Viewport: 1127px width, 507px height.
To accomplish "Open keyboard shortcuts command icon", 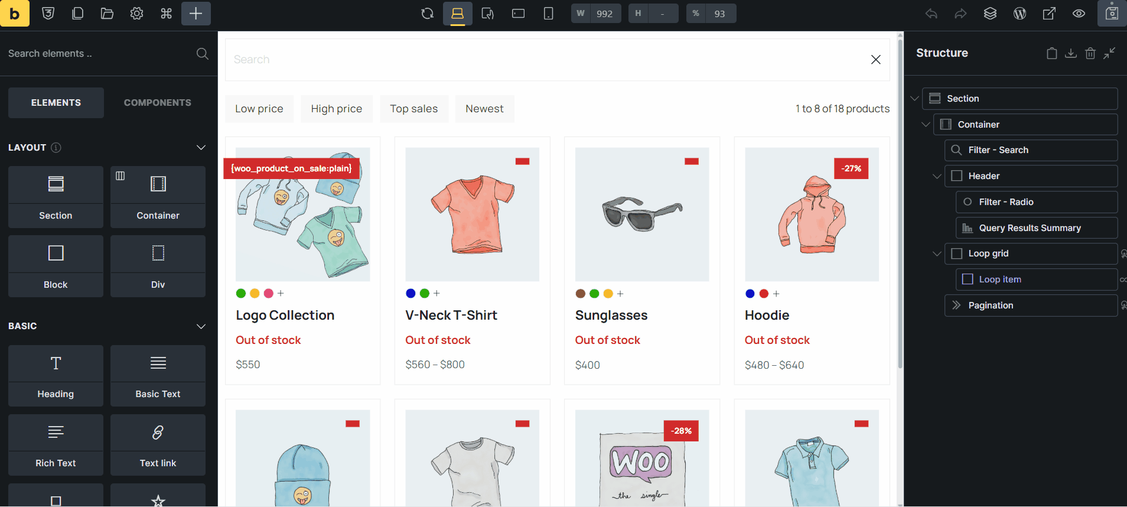I will [x=166, y=13].
